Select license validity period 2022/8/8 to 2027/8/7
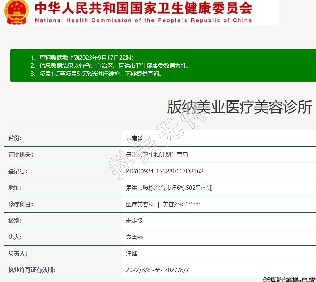 [x=157, y=270]
